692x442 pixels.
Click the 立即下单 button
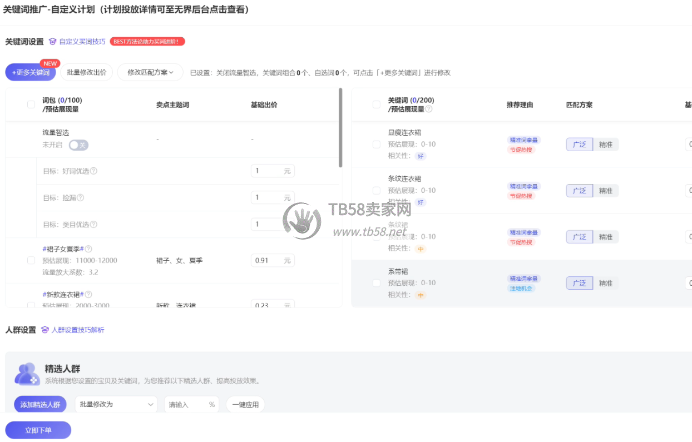coord(38,430)
